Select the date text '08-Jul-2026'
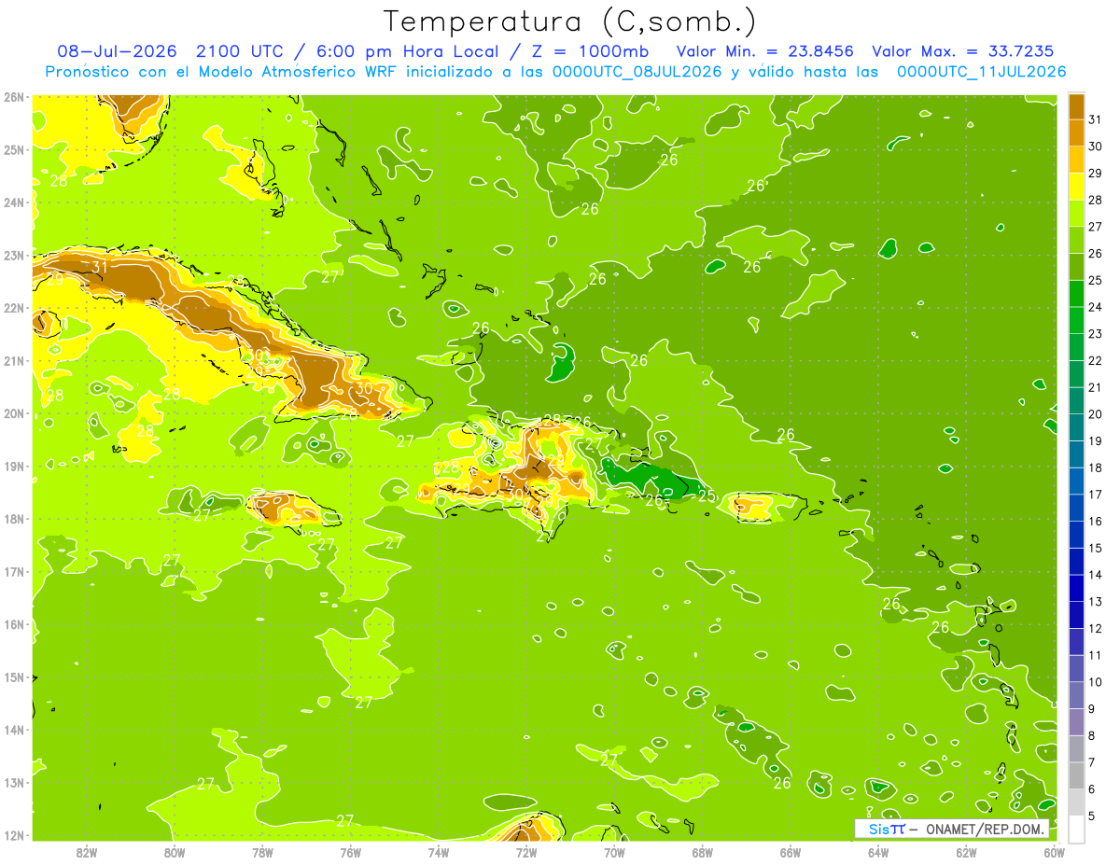 (x=117, y=51)
